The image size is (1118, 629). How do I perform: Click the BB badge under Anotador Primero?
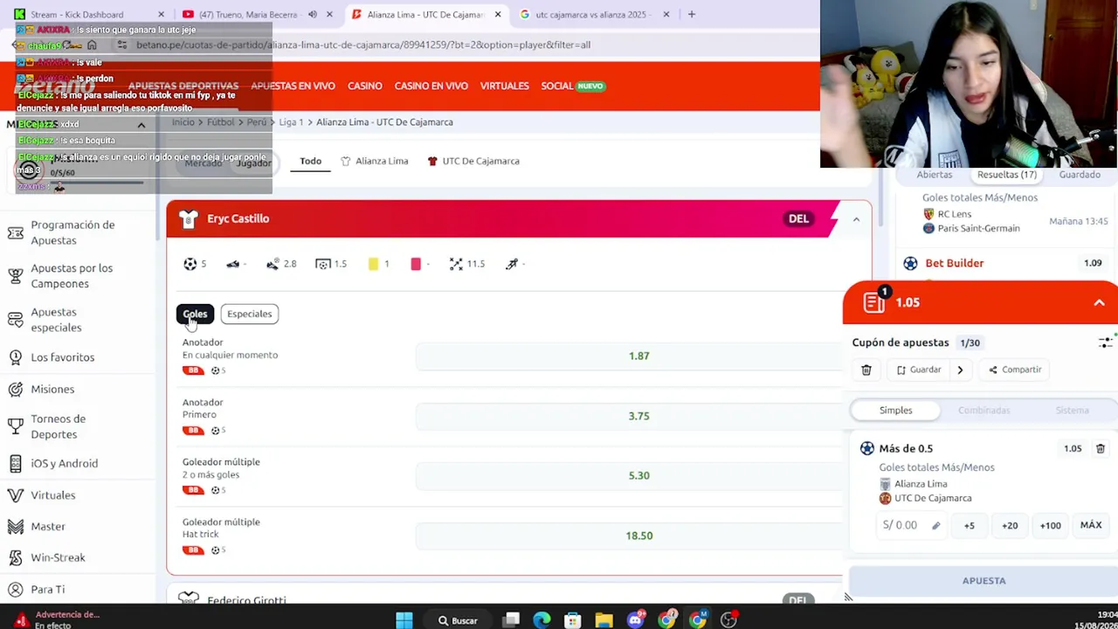click(x=193, y=431)
